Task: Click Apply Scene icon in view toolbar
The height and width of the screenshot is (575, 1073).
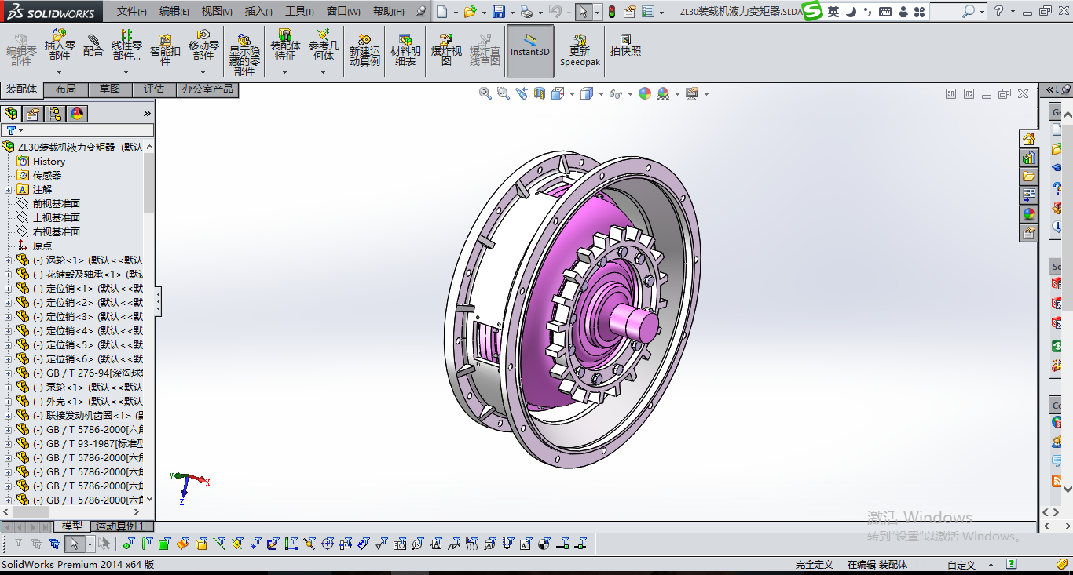Action: coord(663,93)
